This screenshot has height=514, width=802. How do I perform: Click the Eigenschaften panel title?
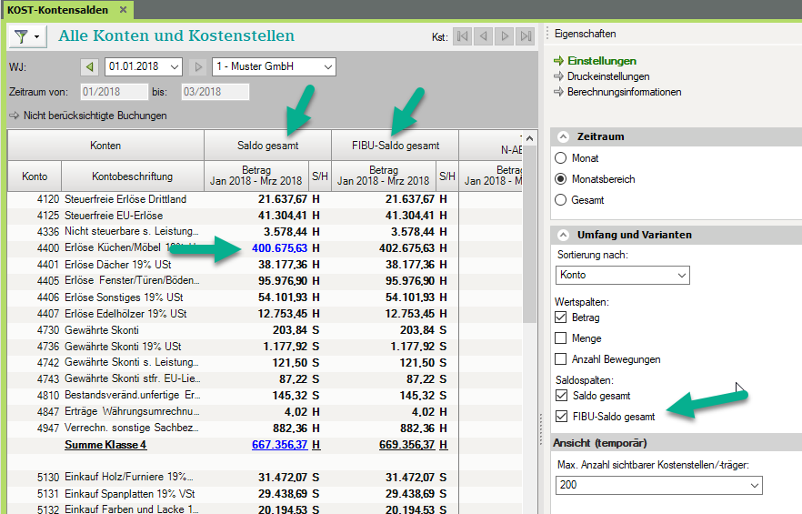[x=586, y=34]
